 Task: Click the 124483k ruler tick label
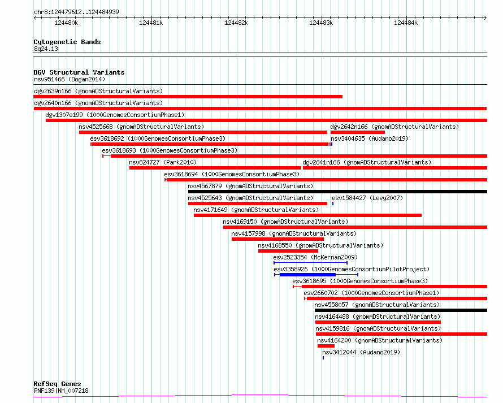pyautogui.click(x=321, y=23)
